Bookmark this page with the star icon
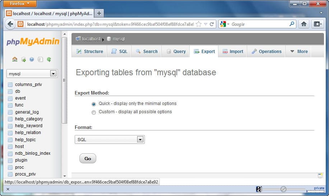Viewport: 329px width, 196px height. click(199, 24)
